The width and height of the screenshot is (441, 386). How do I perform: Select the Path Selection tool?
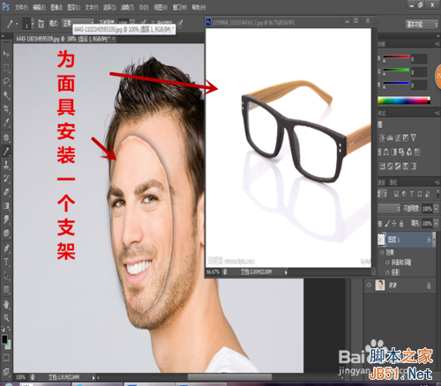(6, 276)
